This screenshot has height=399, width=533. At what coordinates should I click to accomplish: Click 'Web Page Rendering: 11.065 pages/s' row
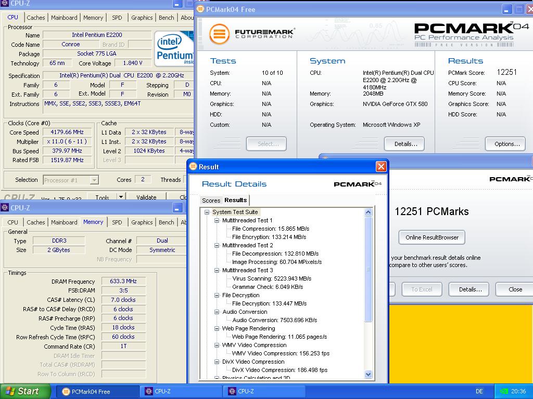coord(280,337)
